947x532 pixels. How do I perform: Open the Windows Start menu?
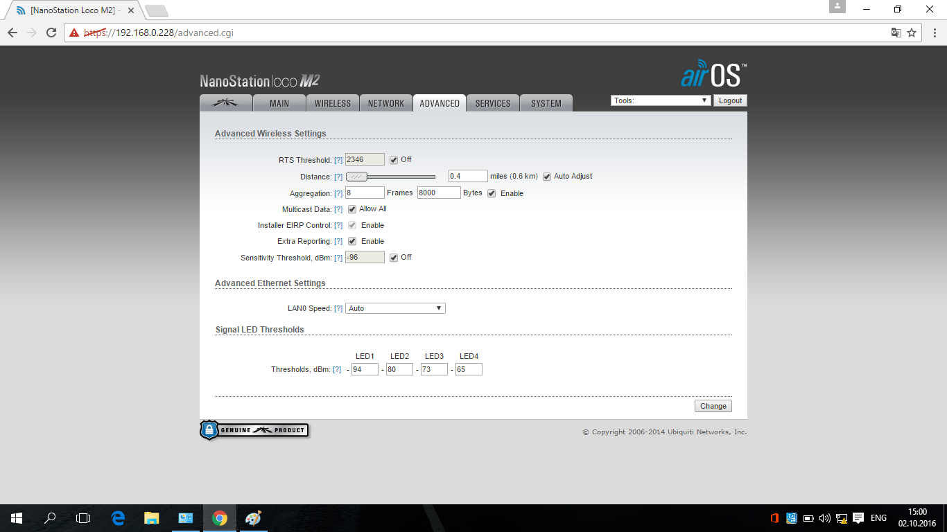17,518
